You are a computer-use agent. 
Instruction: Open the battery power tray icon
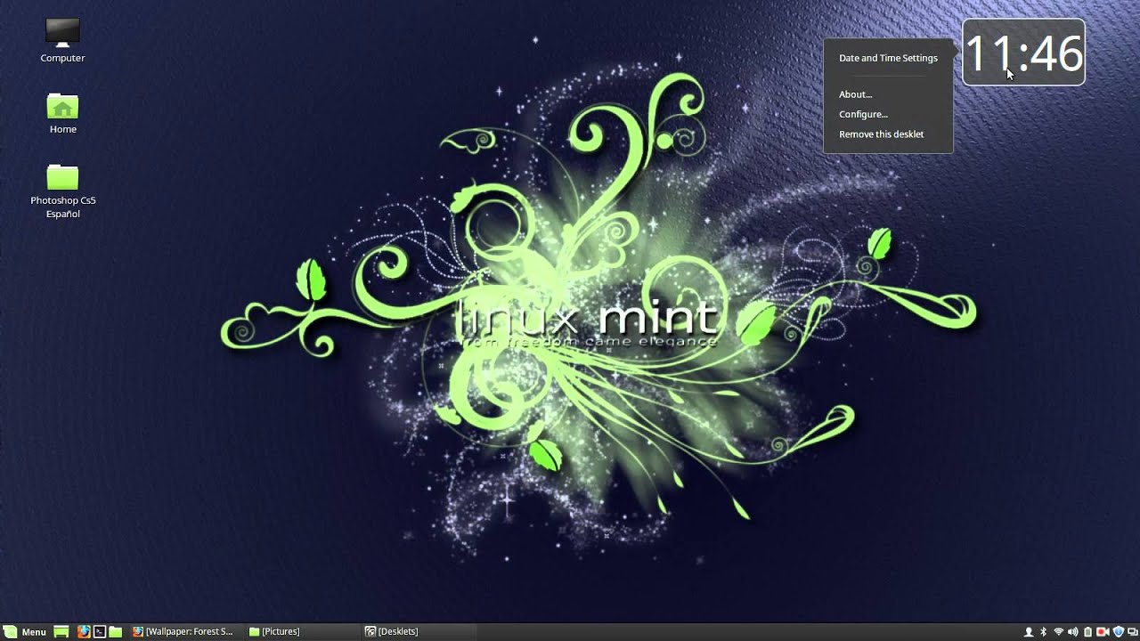(1087, 632)
